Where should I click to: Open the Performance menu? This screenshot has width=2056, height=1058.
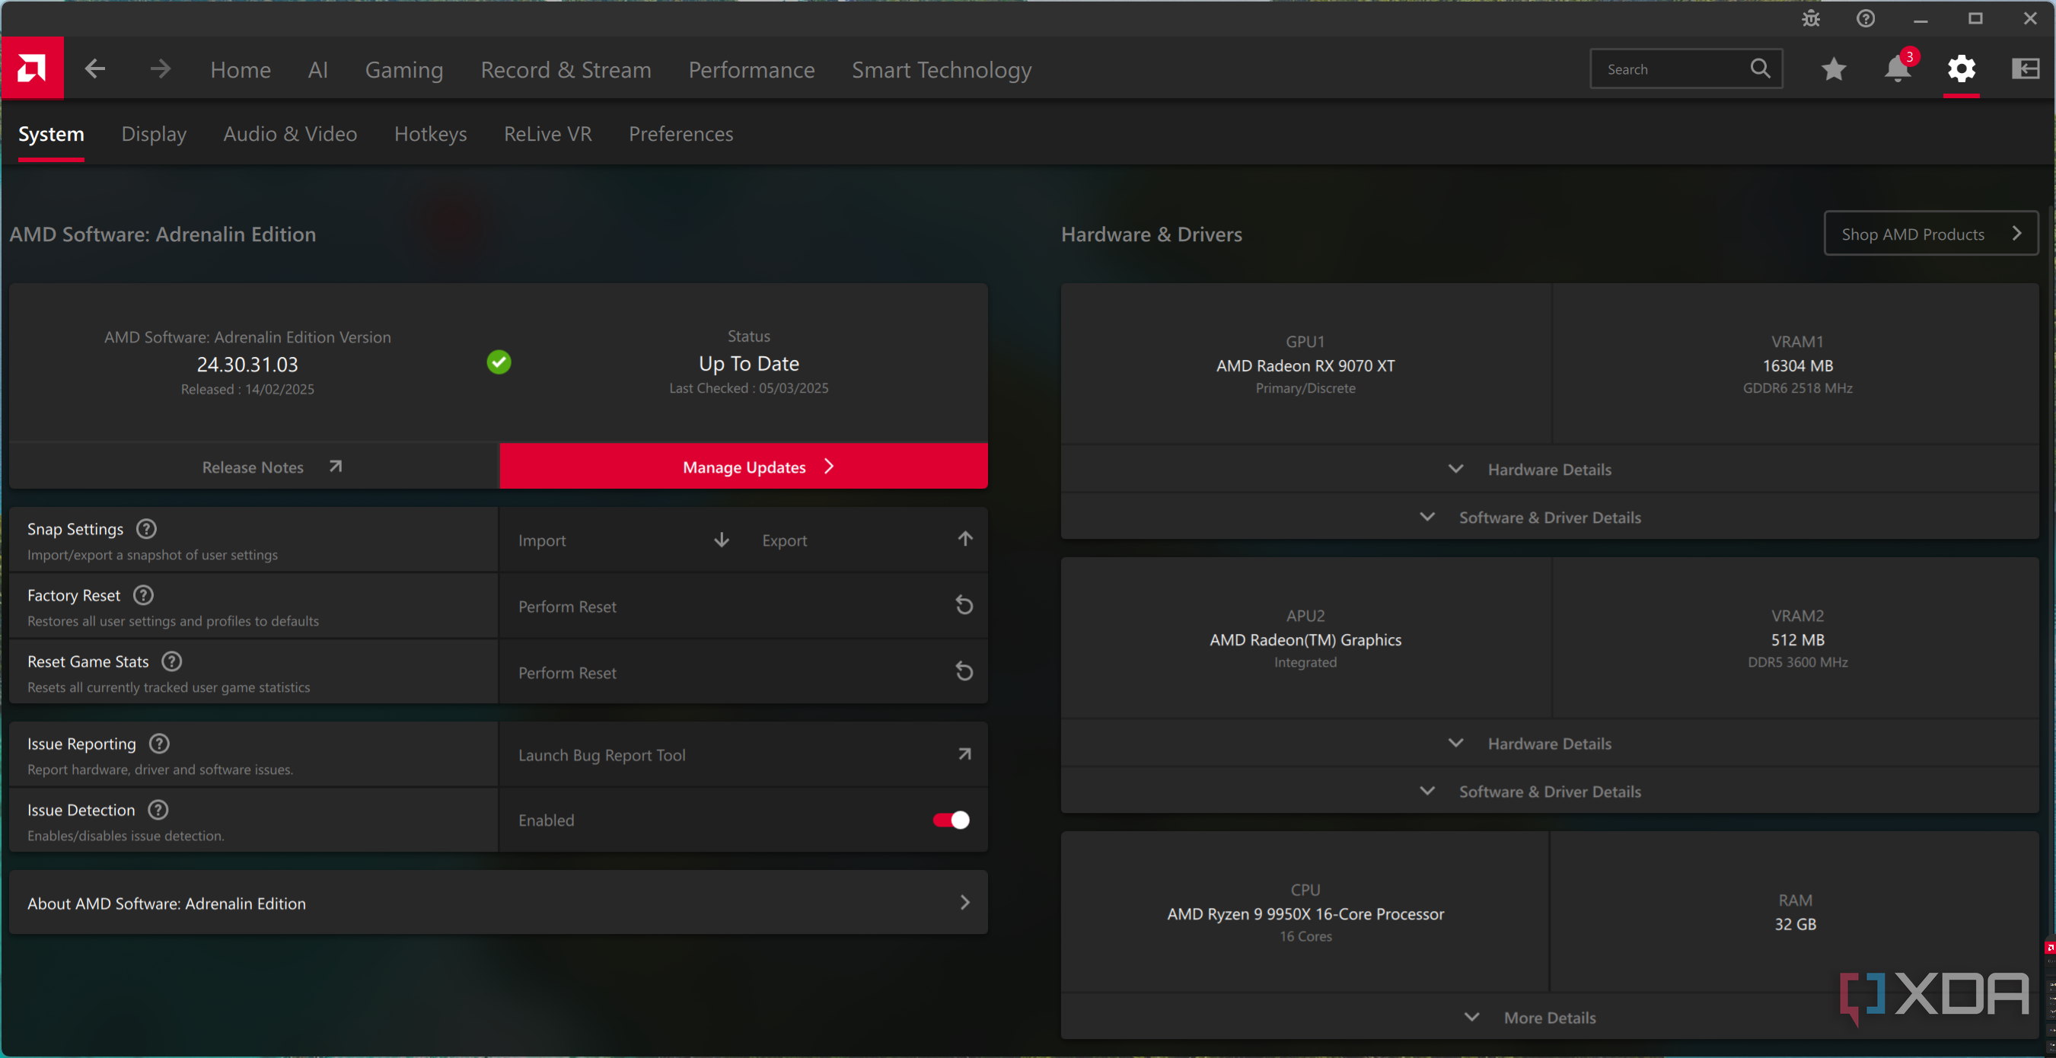pos(751,70)
